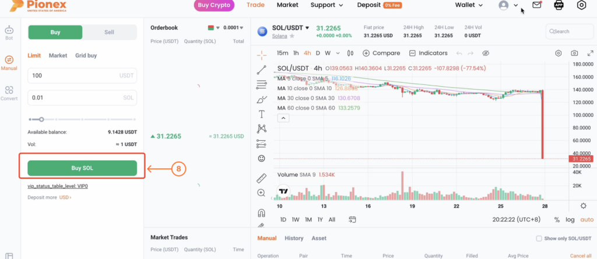Expand the SOL/USDT pair dropdown
Image resolution: width=597 pixels, height=259 pixels.
tap(307, 28)
